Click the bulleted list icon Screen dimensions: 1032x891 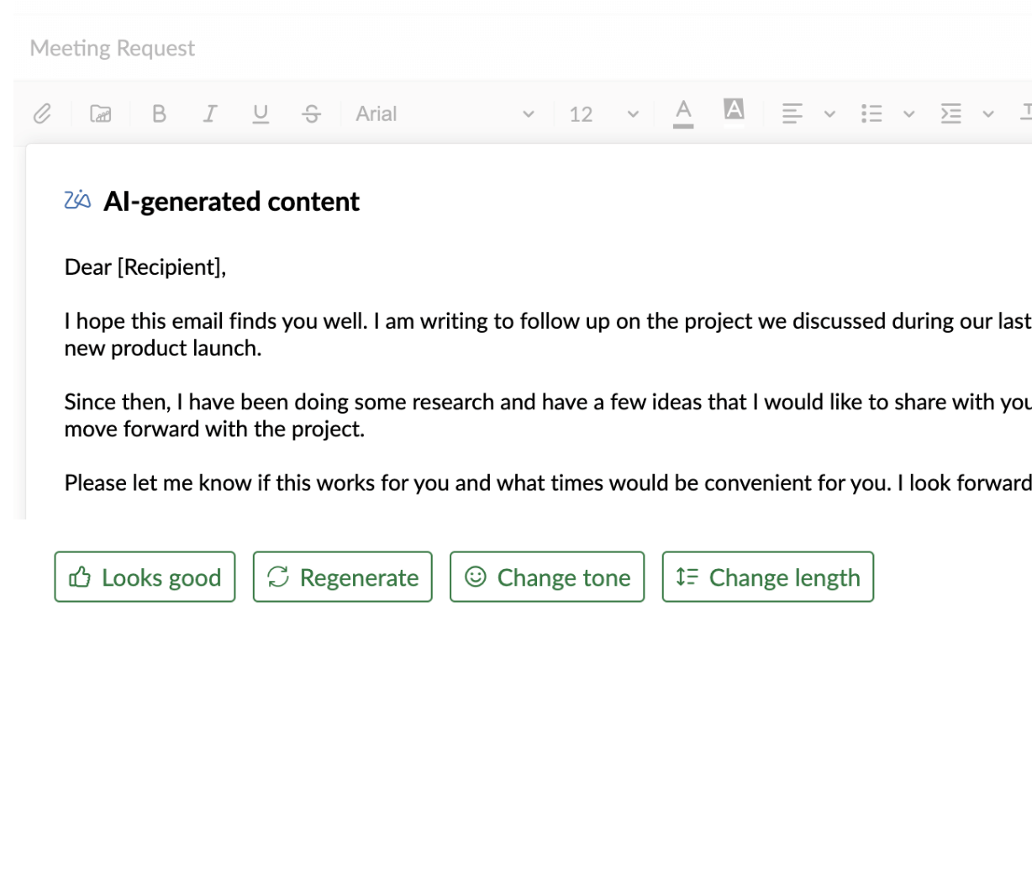click(871, 113)
